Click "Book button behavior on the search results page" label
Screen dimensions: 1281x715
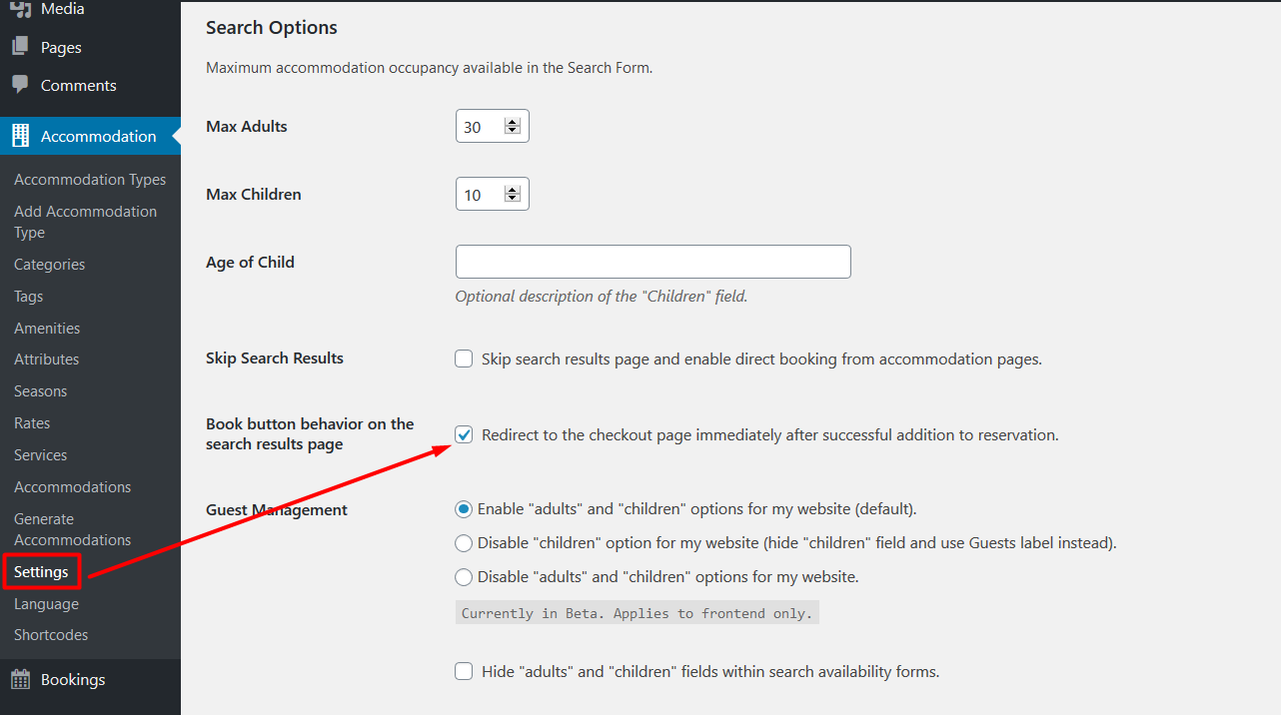(310, 434)
